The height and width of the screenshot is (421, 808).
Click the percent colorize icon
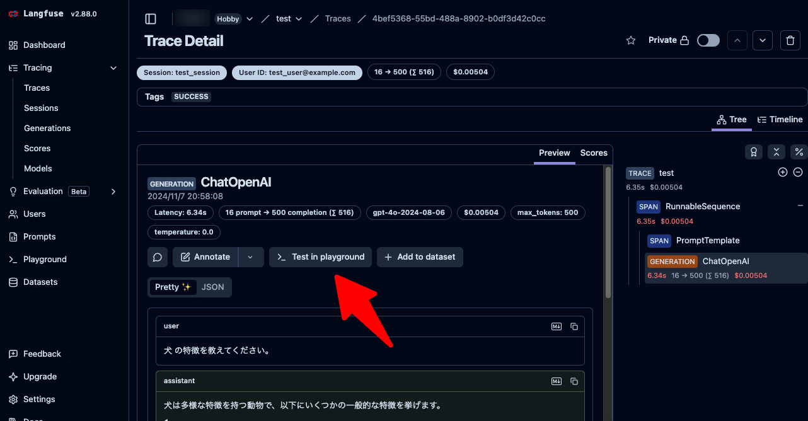click(x=799, y=152)
